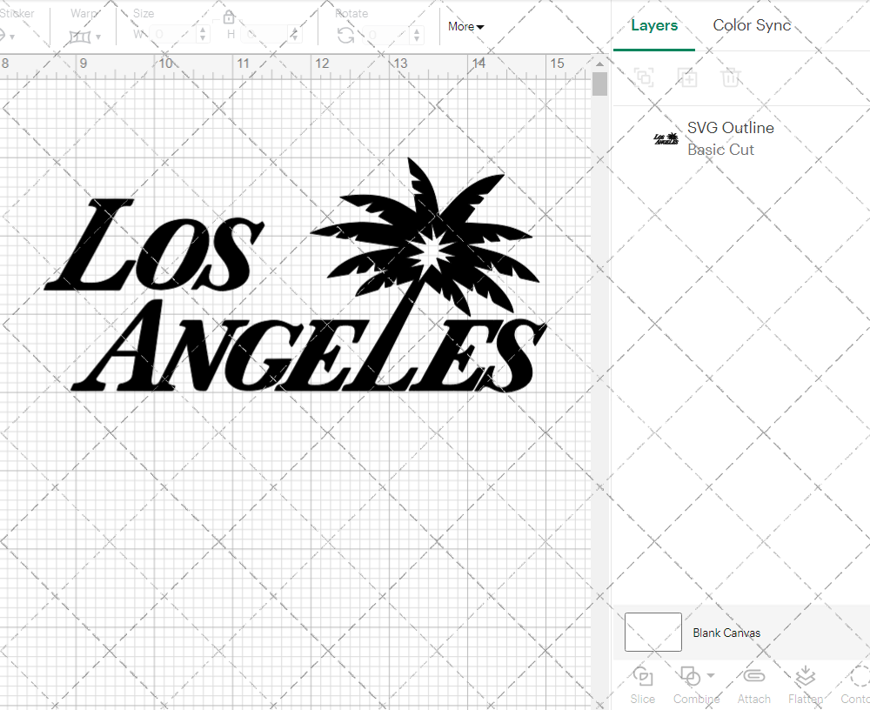Increment the width value with the stepper
870x710 pixels.
coord(203,28)
